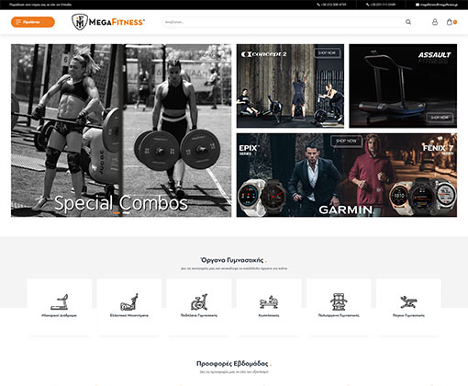
Task: Expand the orange Products menu button
Action: 33,22
